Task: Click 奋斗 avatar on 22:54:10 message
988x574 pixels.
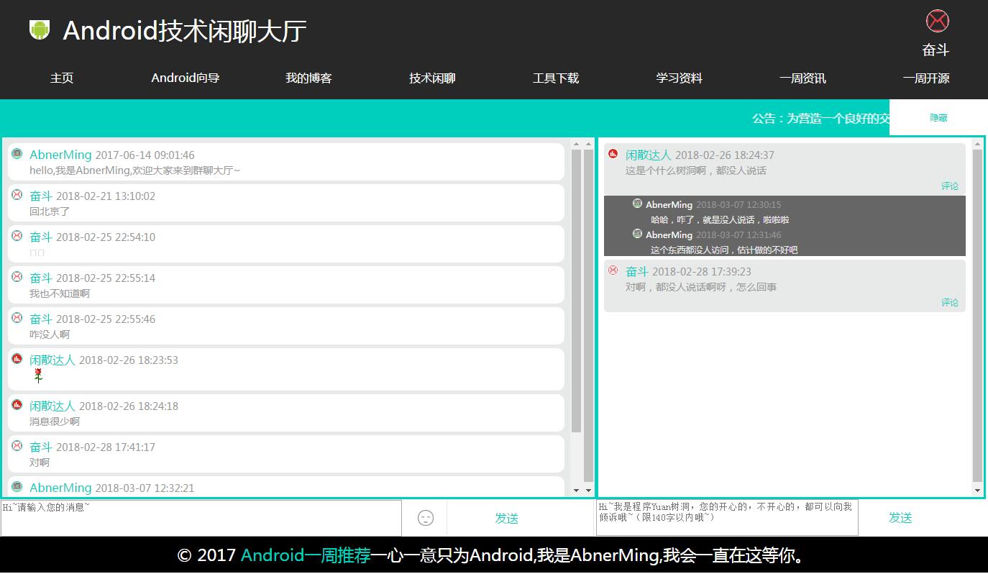Action: coord(17,236)
